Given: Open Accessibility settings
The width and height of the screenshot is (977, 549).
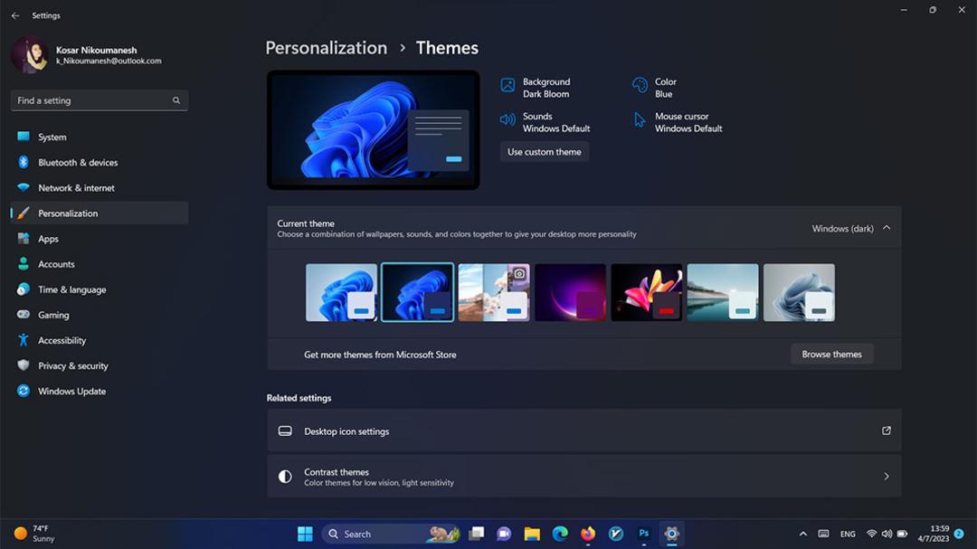Looking at the screenshot, I should [100, 340].
